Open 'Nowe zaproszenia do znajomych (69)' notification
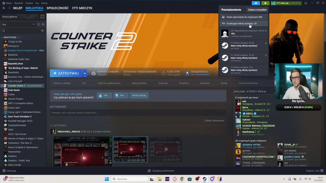Image resolution: width=326 pixels, height=183 pixels. click(x=244, y=17)
